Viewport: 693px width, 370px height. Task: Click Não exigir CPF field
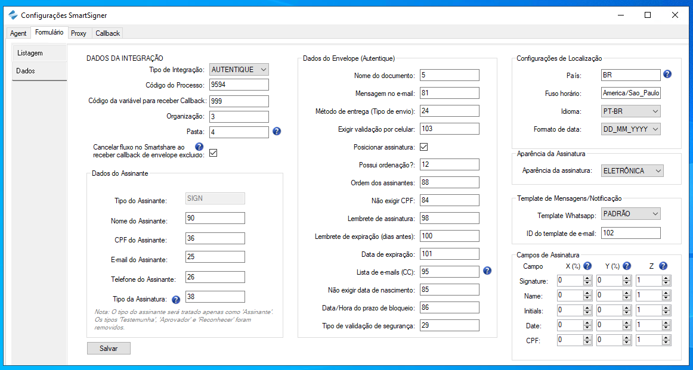pos(450,200)
